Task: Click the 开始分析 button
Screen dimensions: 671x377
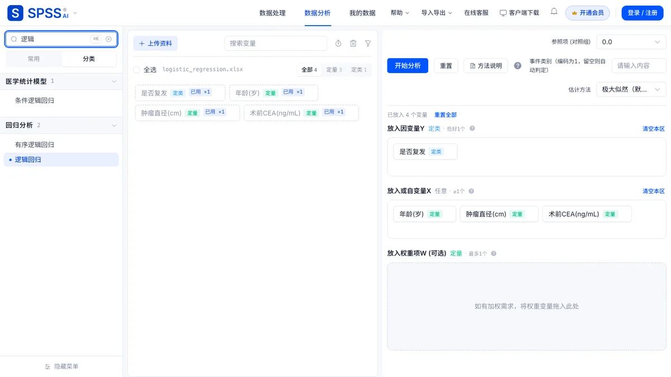Action: pyautogui.click(x=408, y=66)
